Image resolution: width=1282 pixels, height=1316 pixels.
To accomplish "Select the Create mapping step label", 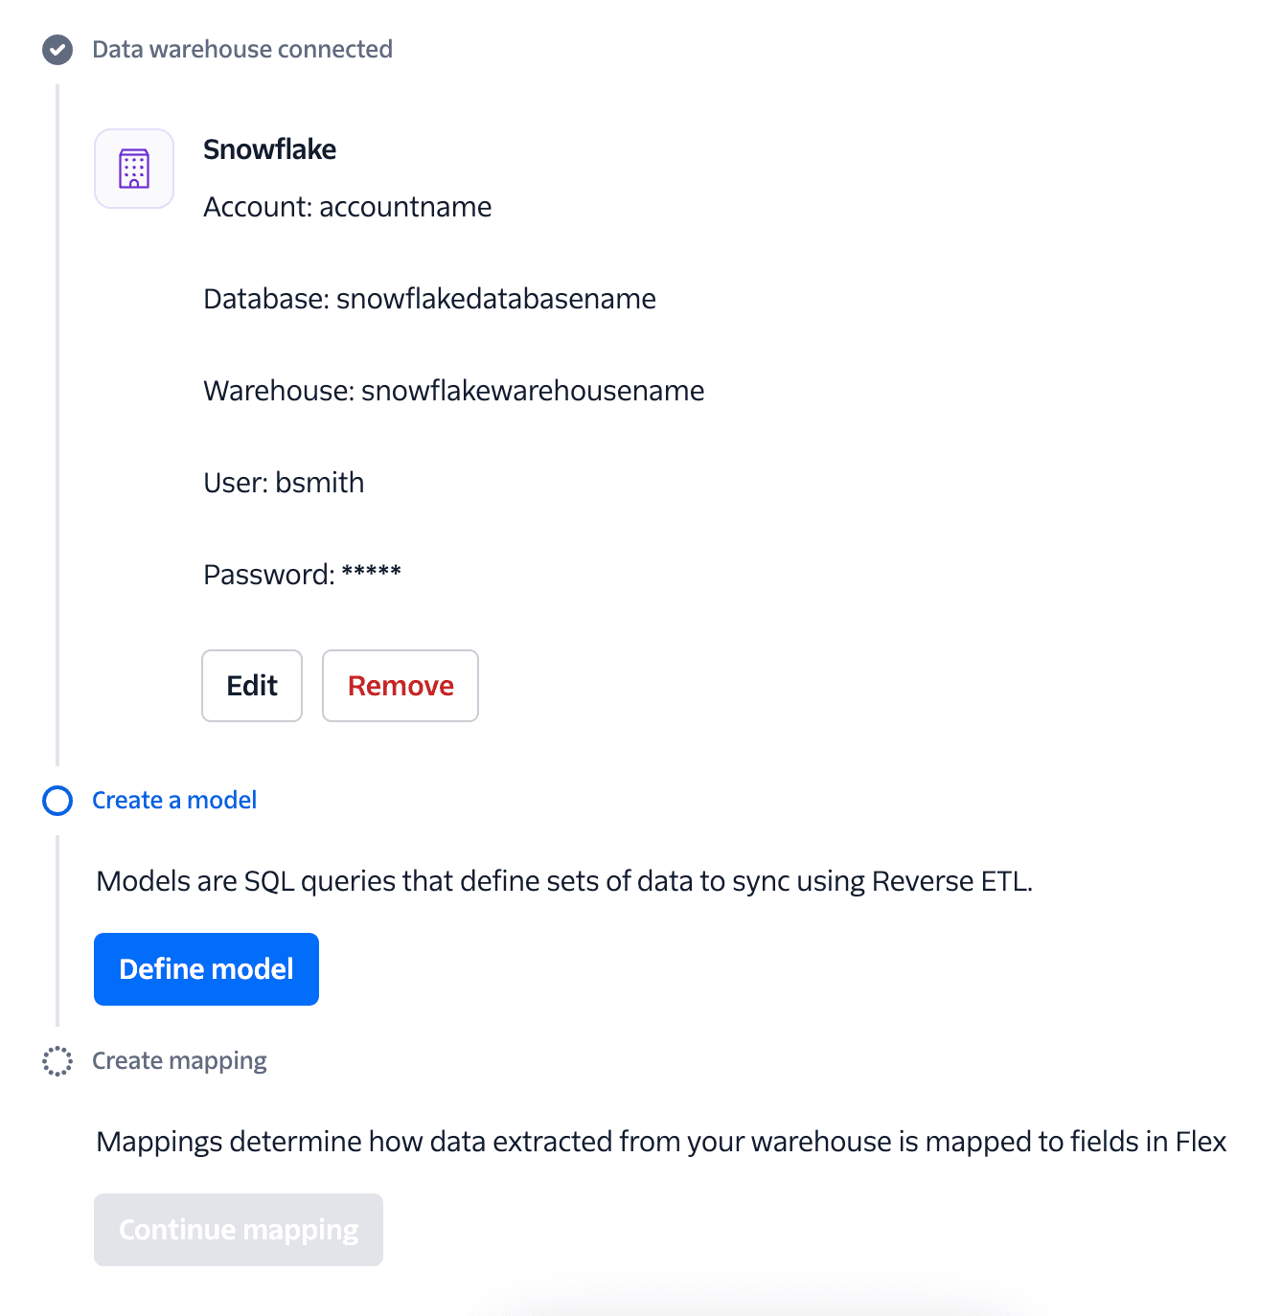I will click(x=179, y=1060).
